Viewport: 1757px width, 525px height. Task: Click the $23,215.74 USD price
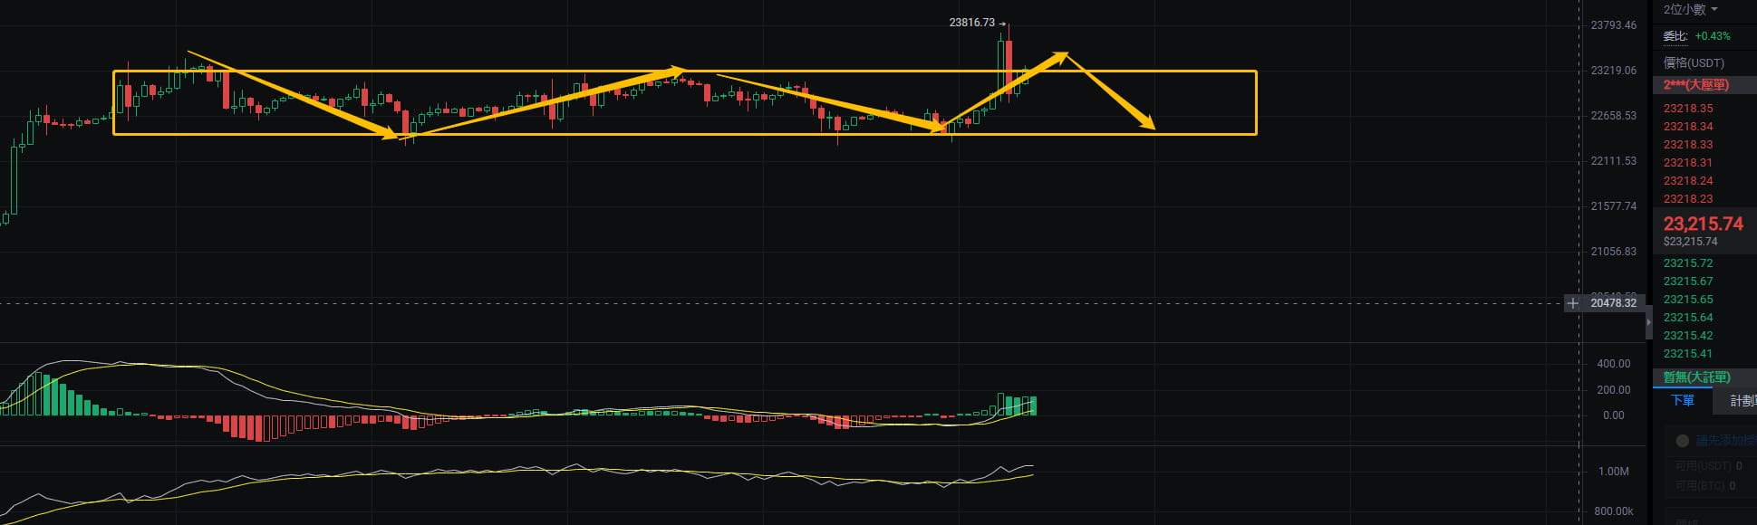pos(1691,242)
